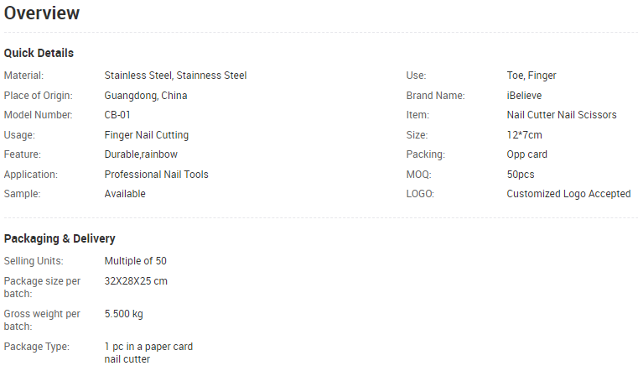Select the 12*7cm size value

525,135
